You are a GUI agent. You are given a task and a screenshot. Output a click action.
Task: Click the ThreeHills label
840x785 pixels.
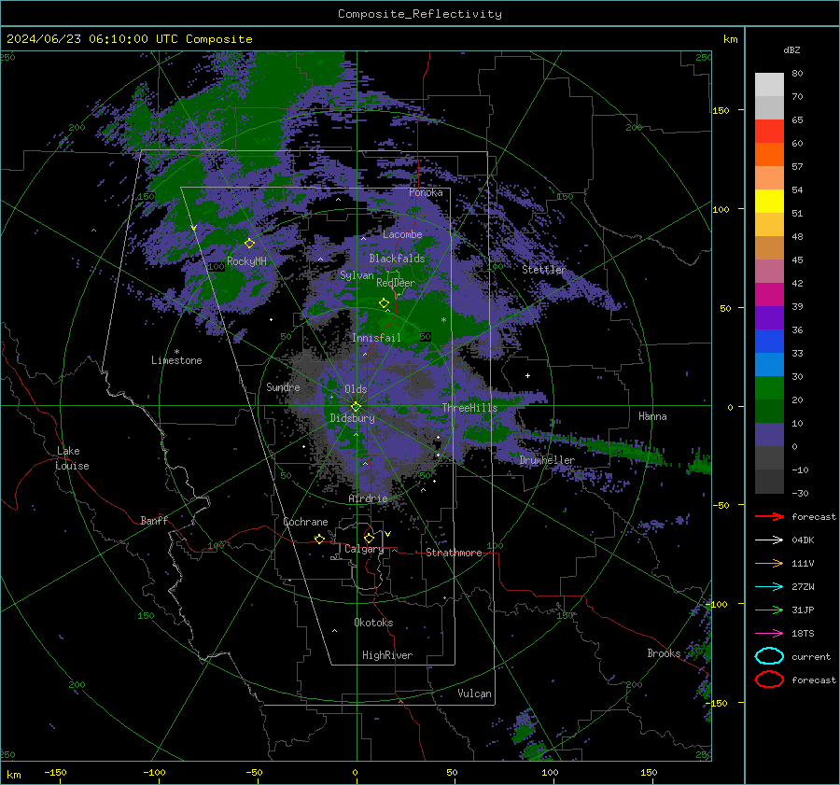point(469,408)
